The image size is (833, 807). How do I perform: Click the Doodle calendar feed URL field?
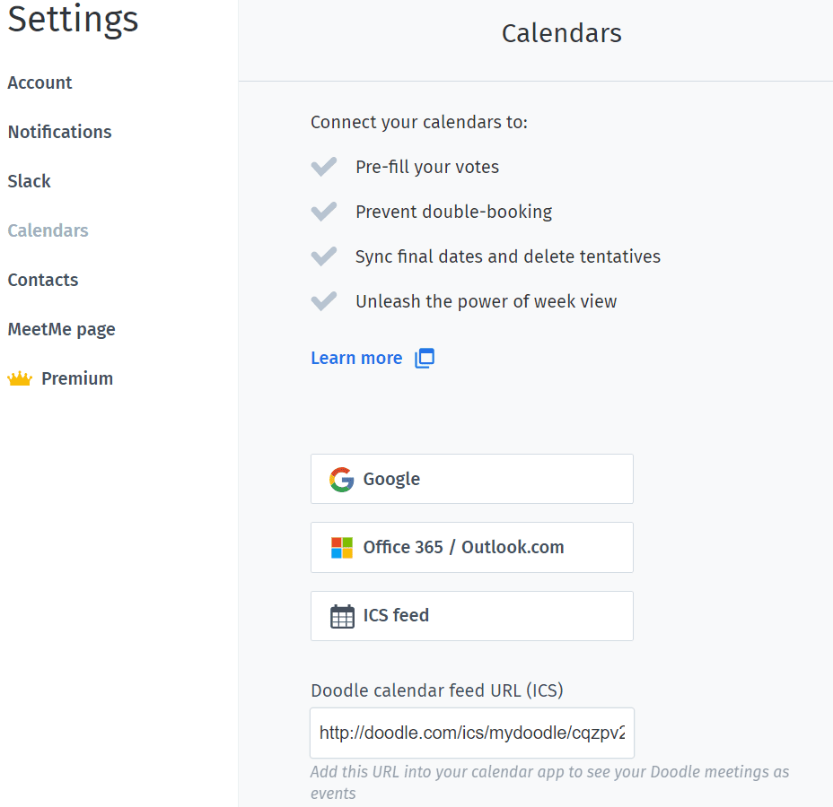(x=472, y=733)
